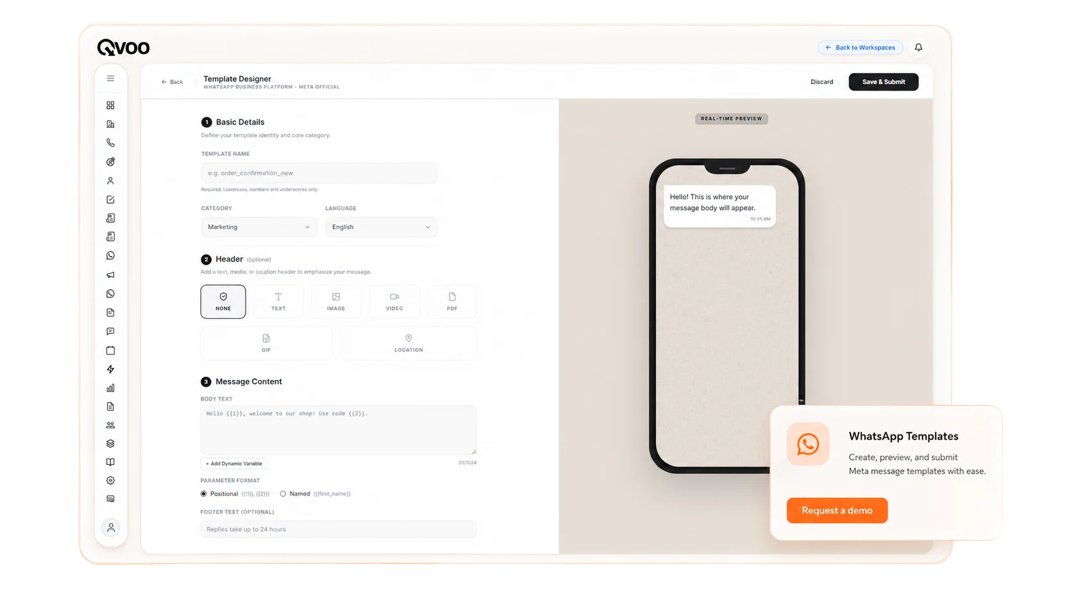
Task: Open the document icon below bar chart
Action: tap(110, 406)
